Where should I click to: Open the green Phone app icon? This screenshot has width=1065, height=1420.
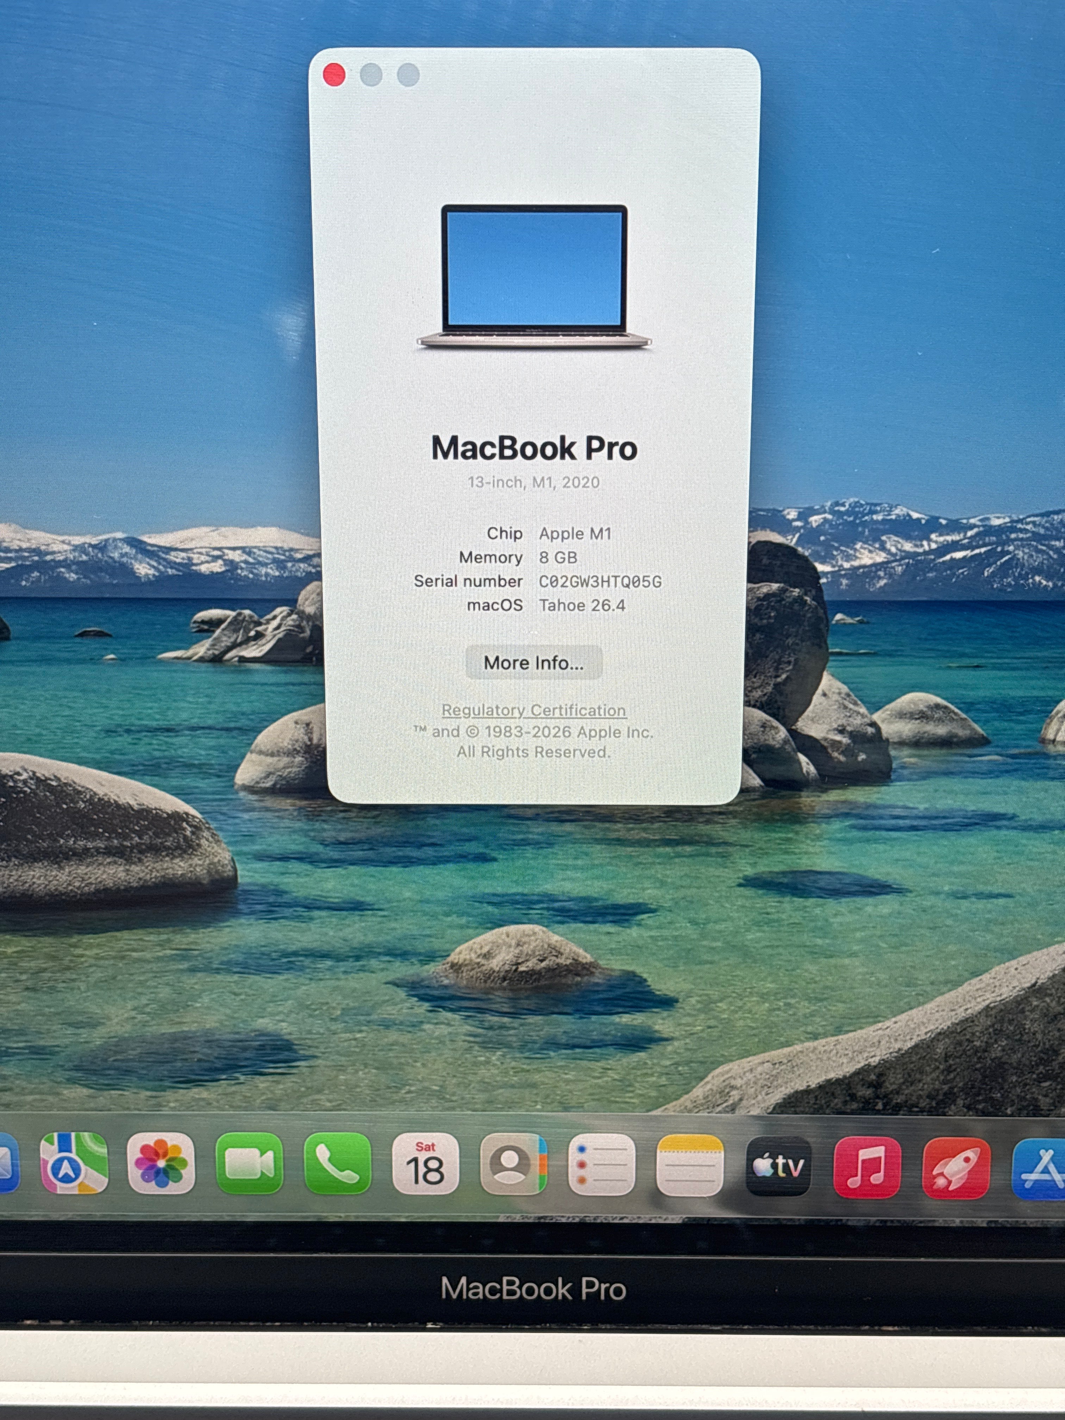coord(337,1164)
